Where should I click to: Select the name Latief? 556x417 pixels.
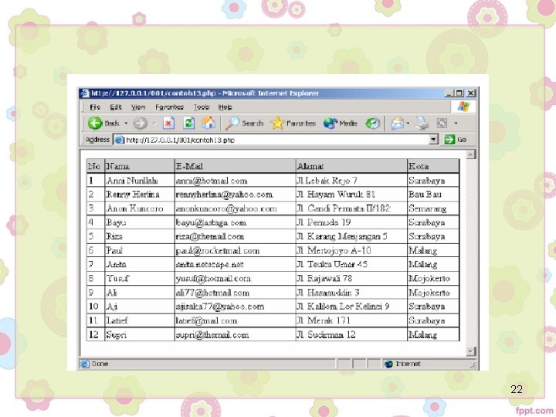pyautogui.click(x=117, y=320)
